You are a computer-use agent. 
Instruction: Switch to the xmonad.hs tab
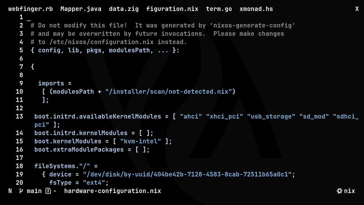point(256,9)
